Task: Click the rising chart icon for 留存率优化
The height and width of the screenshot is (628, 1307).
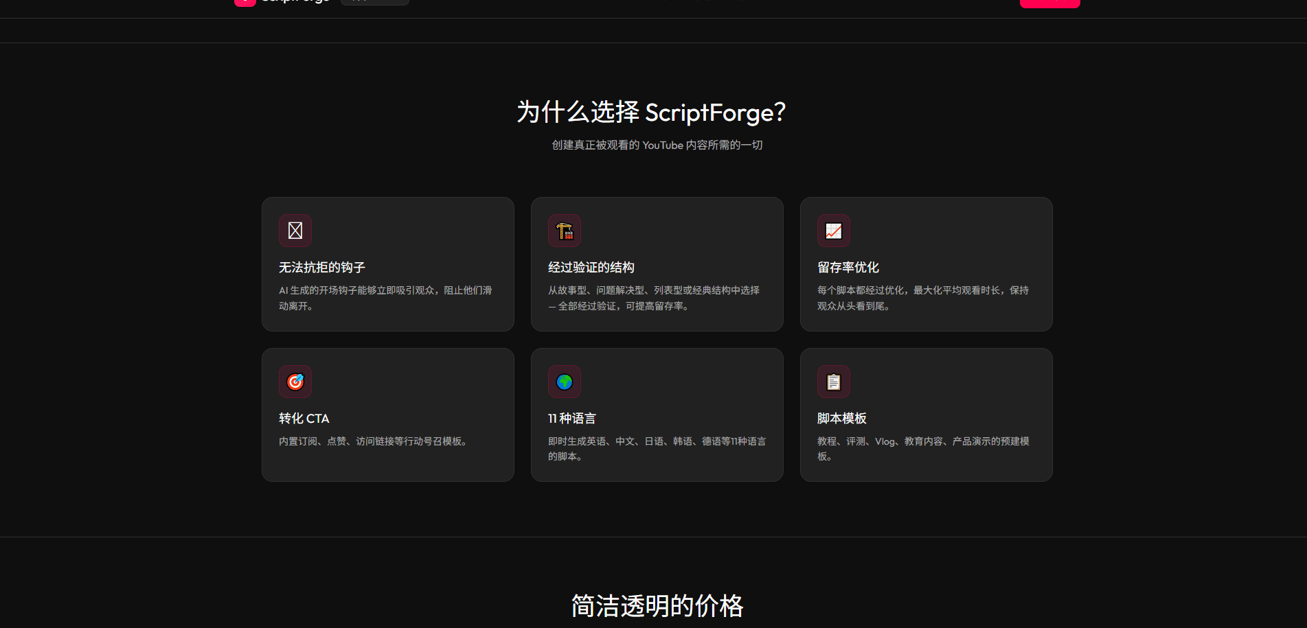Action: [834, 231]
